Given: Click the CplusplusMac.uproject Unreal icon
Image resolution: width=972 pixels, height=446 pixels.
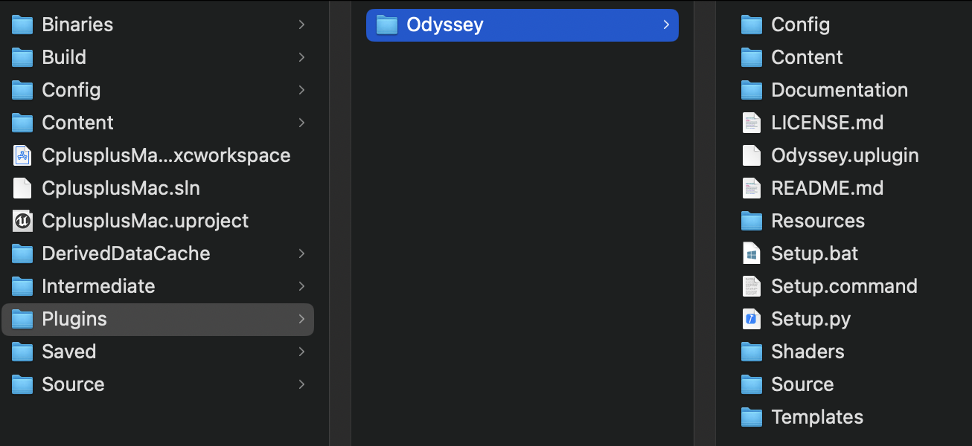Looking at the screenshot, I should [22, 221].
